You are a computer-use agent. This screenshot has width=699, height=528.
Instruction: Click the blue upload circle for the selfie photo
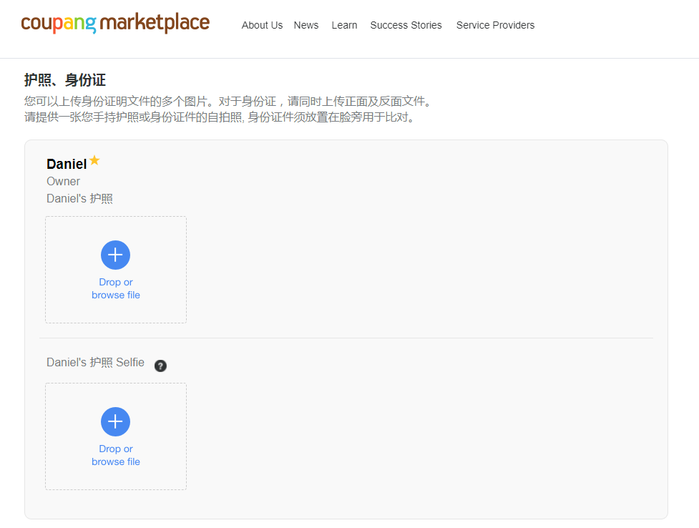point(115,421)
